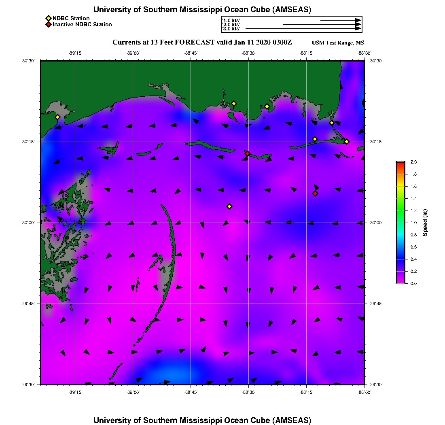Viewport: 445px width, 425px height.
Task: Click the 2.0 kts label in the scale box
Action: (x=231, y=25)
